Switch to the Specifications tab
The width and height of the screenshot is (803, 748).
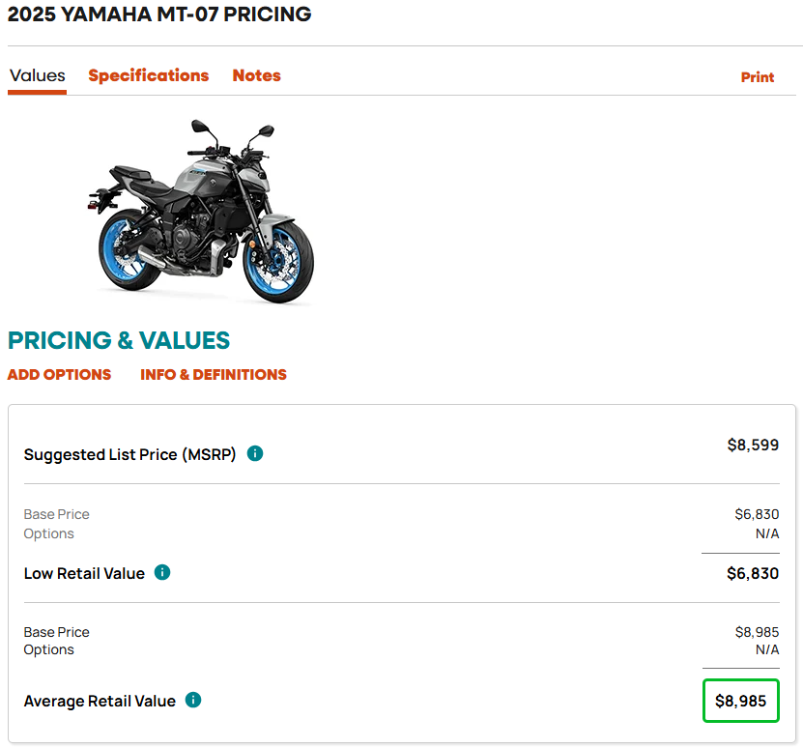(x=148, y=75)
